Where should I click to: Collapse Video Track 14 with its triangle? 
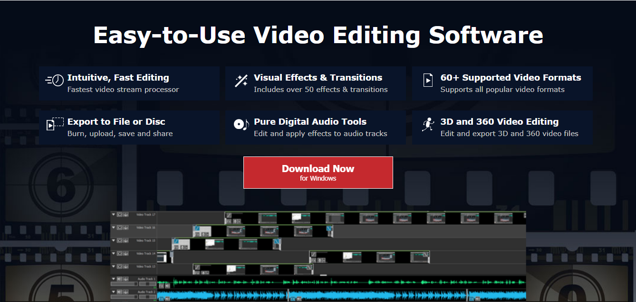(113, 253)
